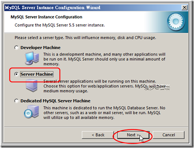Click the 'Server Machine' label text
Screen dimensions: 194x148
pos(37,74)
